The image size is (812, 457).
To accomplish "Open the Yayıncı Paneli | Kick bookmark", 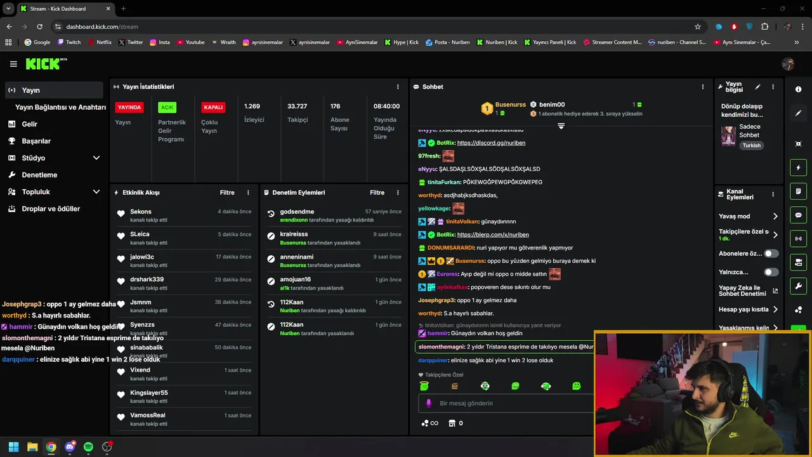I will (x=551, y=43).
